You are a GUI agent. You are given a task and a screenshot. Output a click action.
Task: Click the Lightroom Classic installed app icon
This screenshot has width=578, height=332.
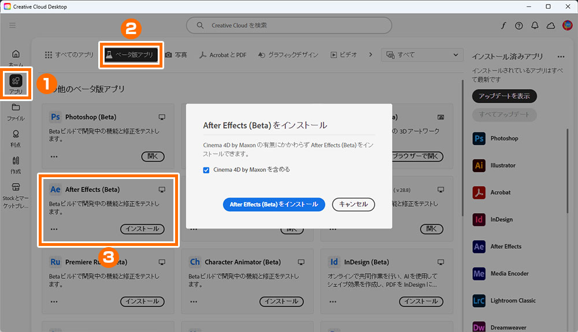coord(479,300)
